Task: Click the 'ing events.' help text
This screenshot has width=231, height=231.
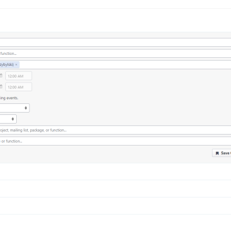Action: [x=9, y=98]
